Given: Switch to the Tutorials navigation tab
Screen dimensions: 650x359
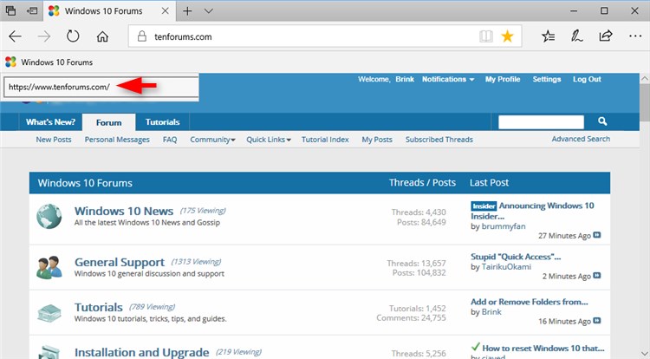Looking at the screenshot, I should [163, 122].
